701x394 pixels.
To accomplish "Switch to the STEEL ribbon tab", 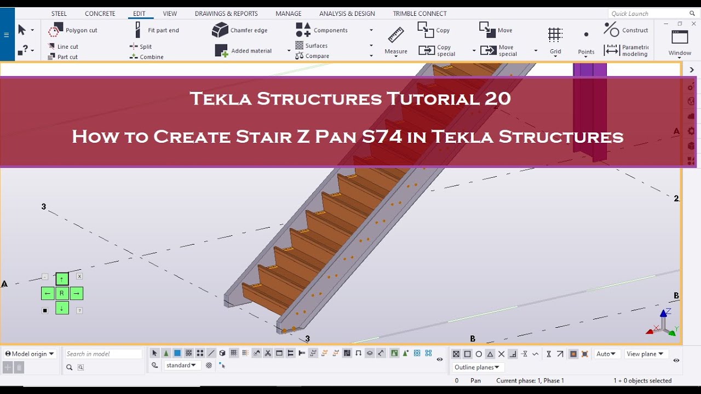I will 59,14.
